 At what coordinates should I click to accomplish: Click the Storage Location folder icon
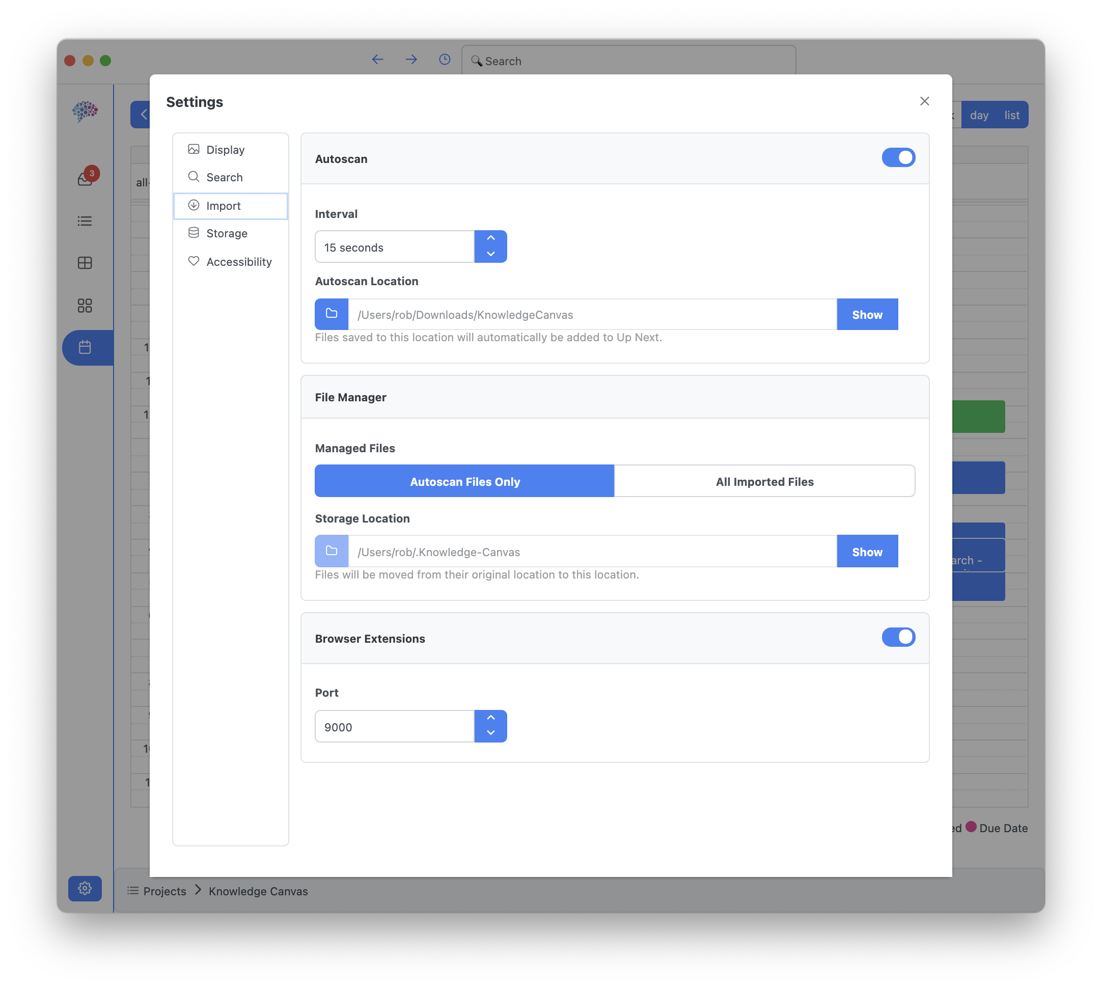click(x=331, y=551)
